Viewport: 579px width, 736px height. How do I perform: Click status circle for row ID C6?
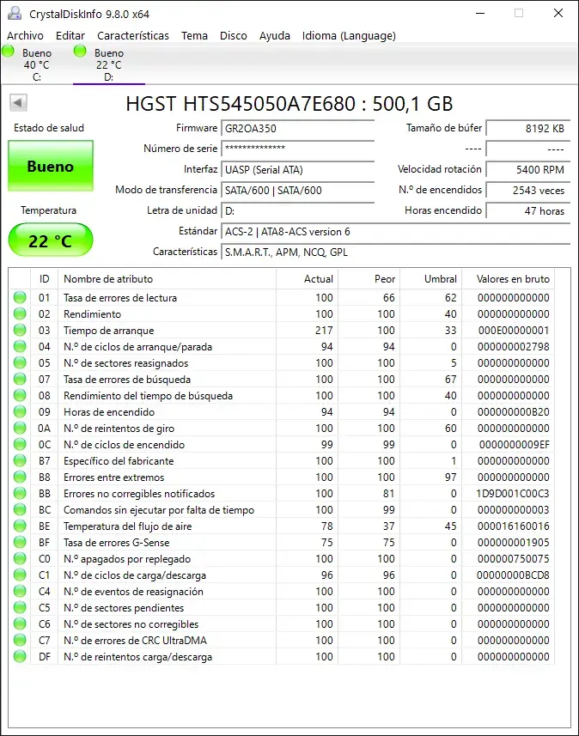tap(20, 623)
